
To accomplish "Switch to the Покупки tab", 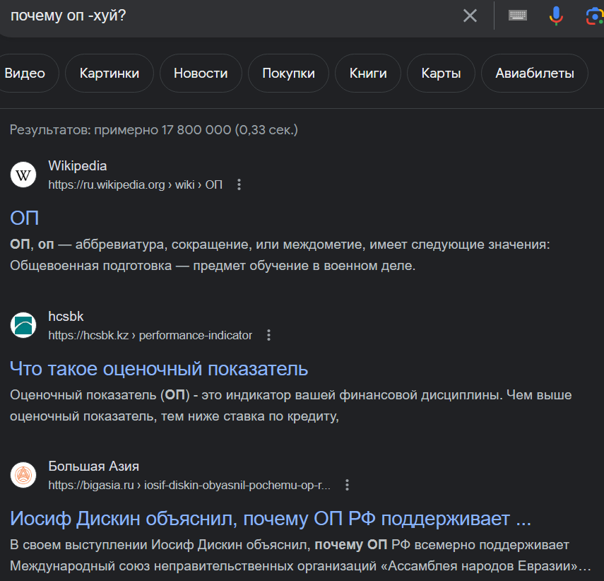I will point(288,74).
